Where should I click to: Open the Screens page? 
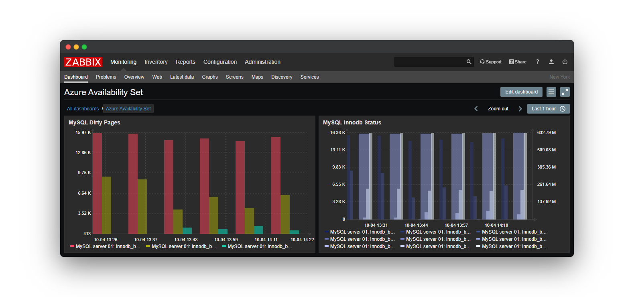click(x=234, y=77)
